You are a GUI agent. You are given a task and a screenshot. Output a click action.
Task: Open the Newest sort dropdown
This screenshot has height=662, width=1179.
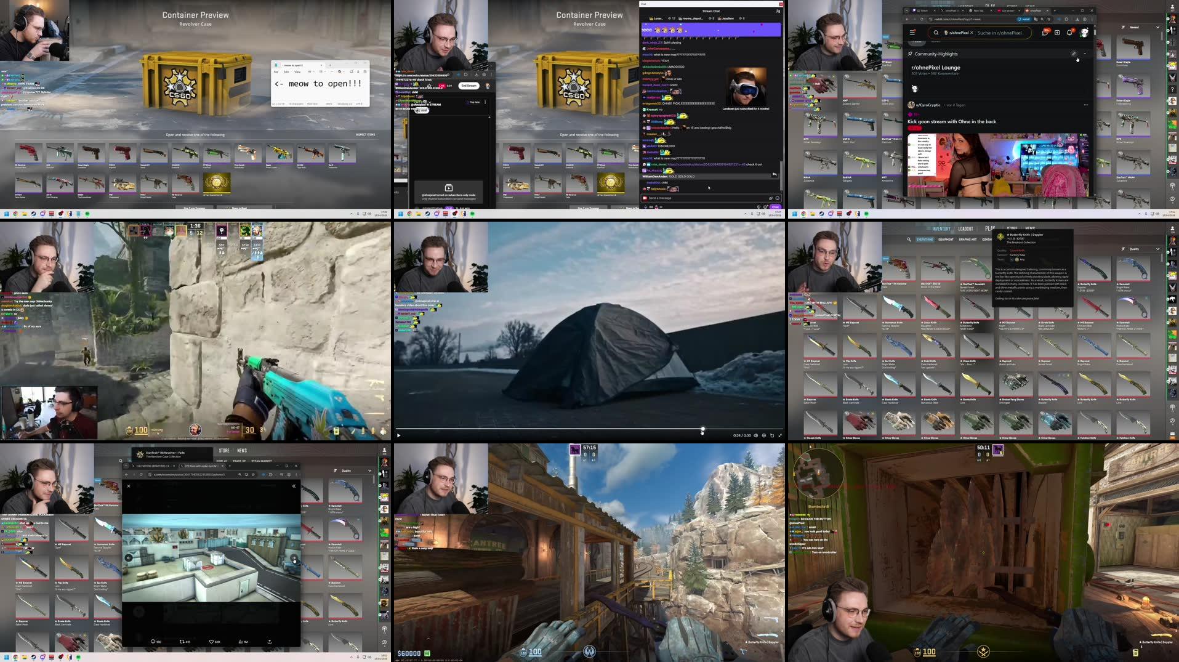(1143, 27)
